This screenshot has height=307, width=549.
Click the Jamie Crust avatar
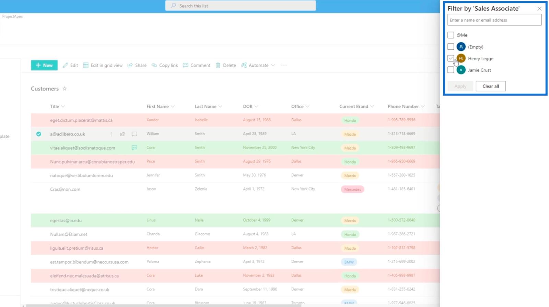[x=461, y=70]
